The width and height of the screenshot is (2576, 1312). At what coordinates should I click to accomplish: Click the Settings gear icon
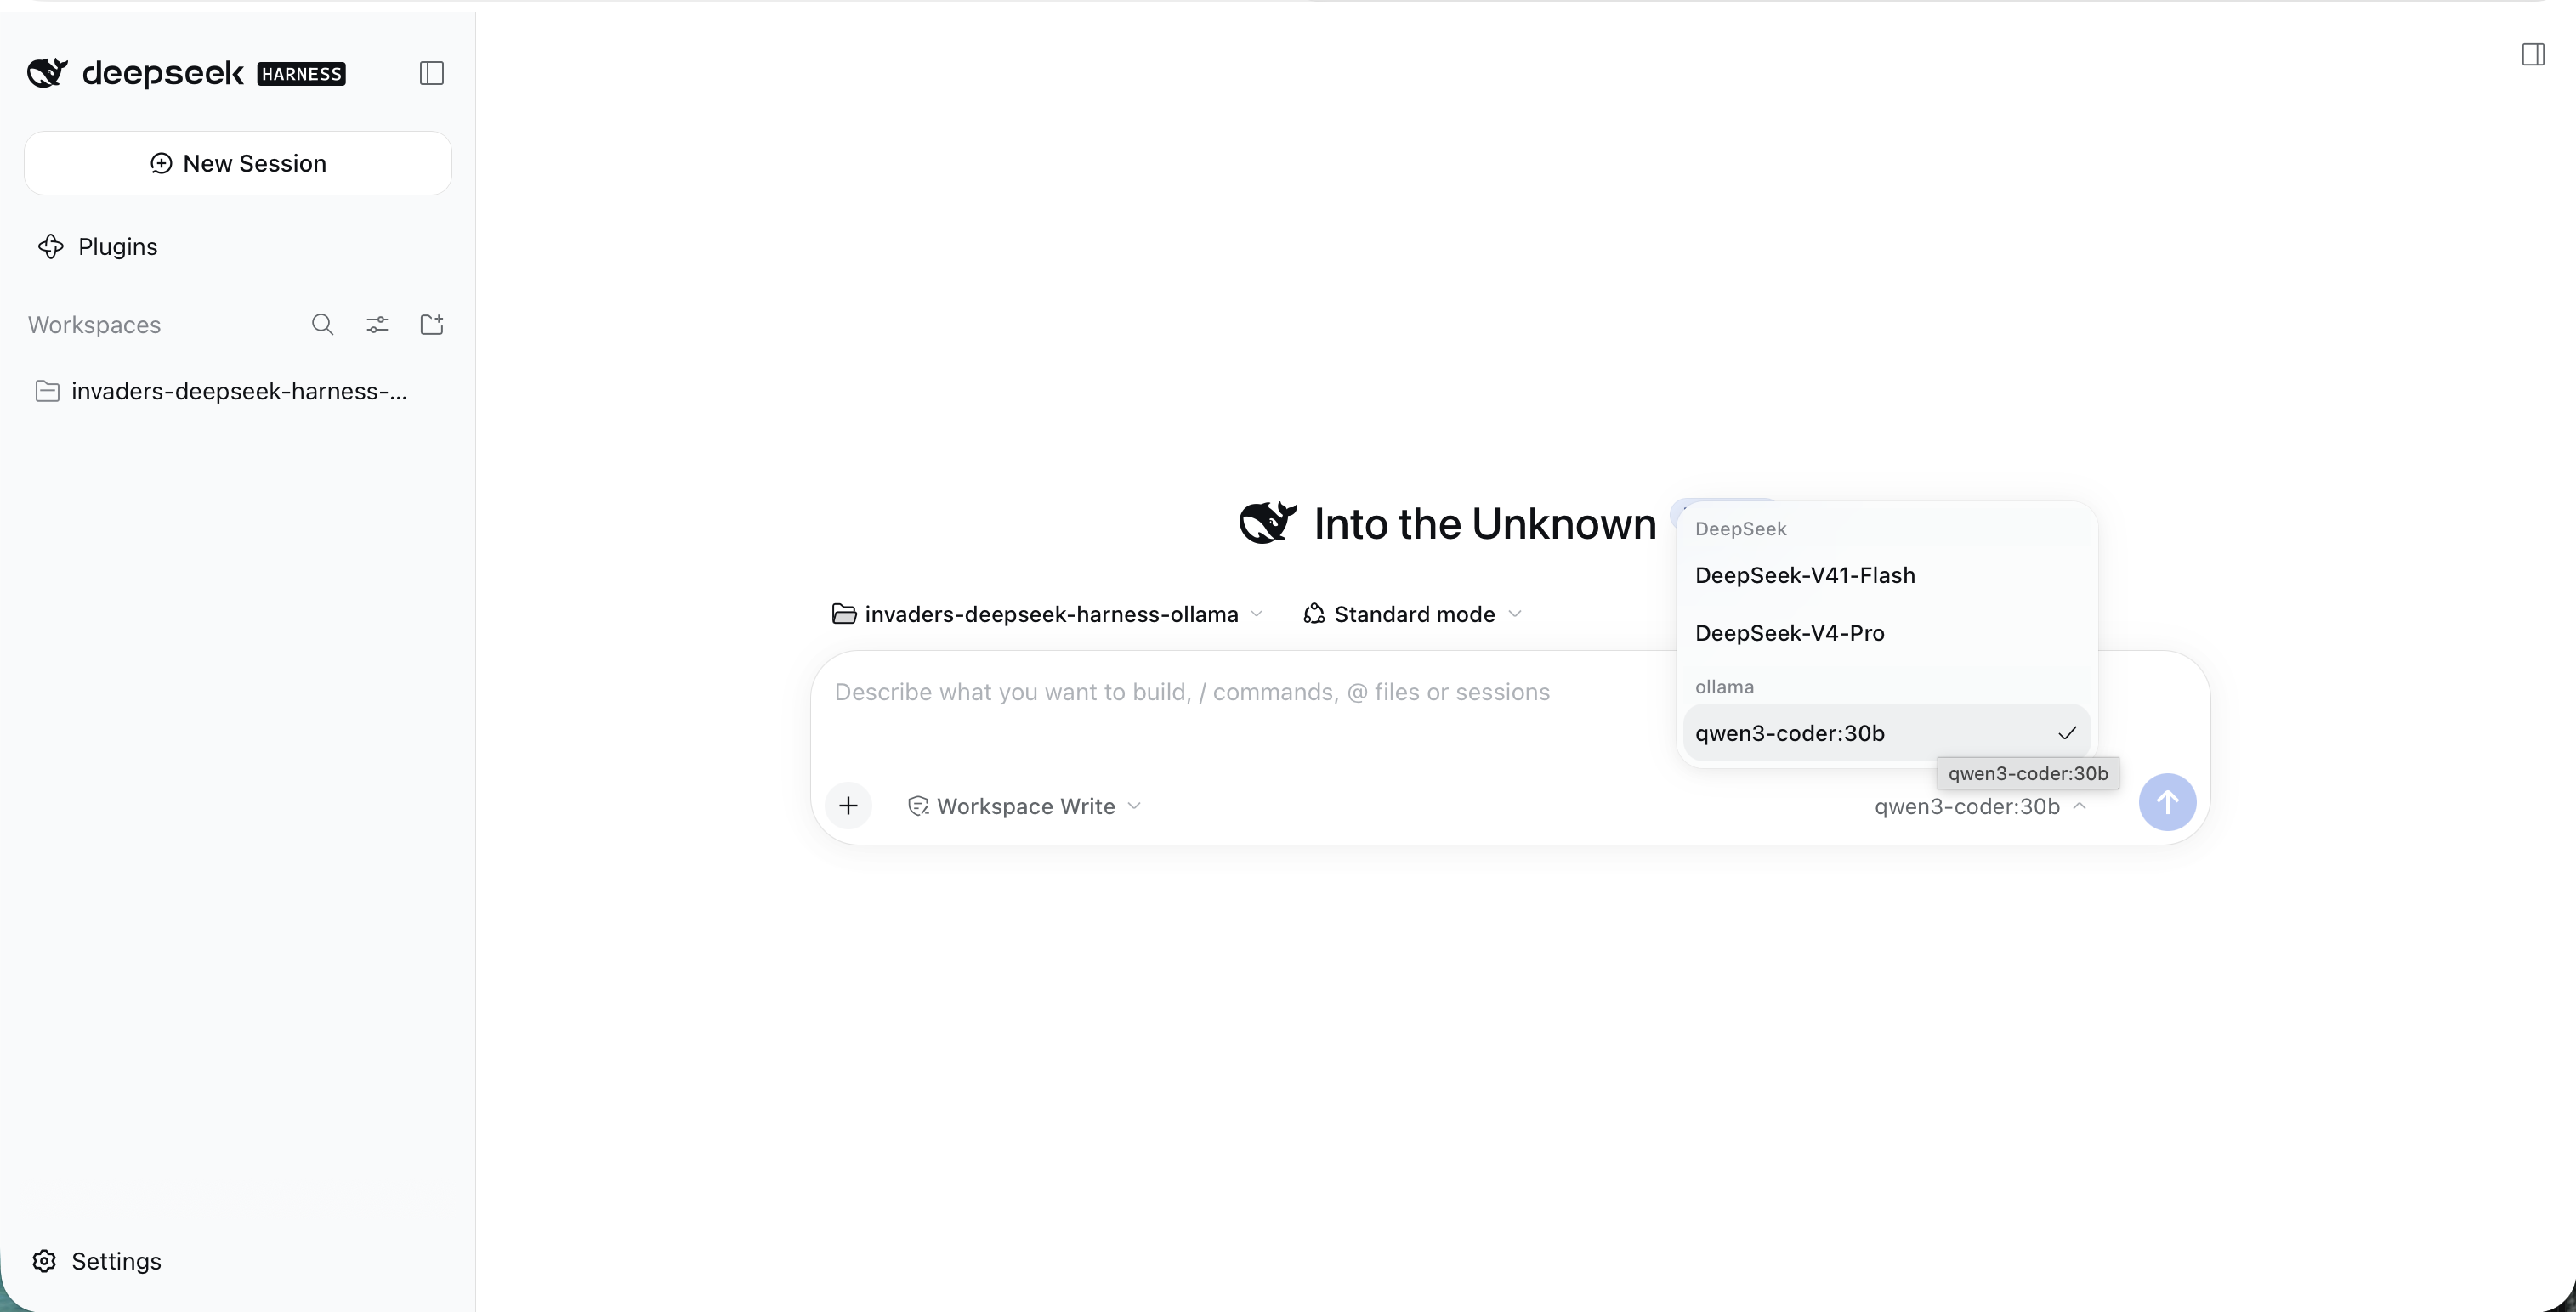pos(44,1261)
